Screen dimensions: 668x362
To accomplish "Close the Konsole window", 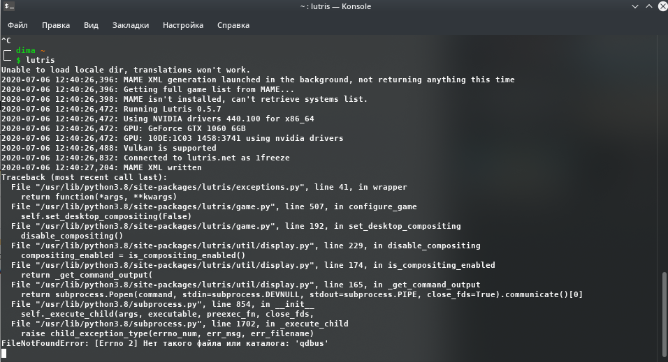I will [663, 6].
